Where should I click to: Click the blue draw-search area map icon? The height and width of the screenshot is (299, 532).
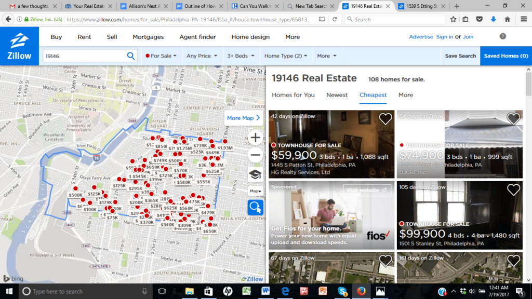click(x=255, y=207)
